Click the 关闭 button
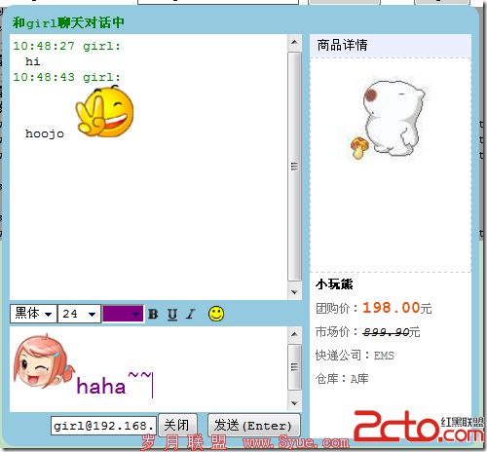487x452 pixels. click(177, 425)
